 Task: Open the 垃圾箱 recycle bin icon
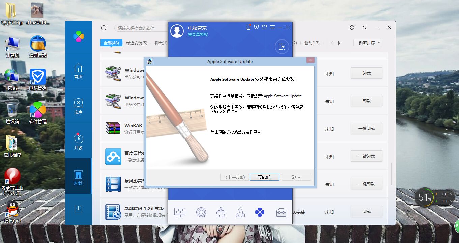pyautogui.click(x=12, y=113)
